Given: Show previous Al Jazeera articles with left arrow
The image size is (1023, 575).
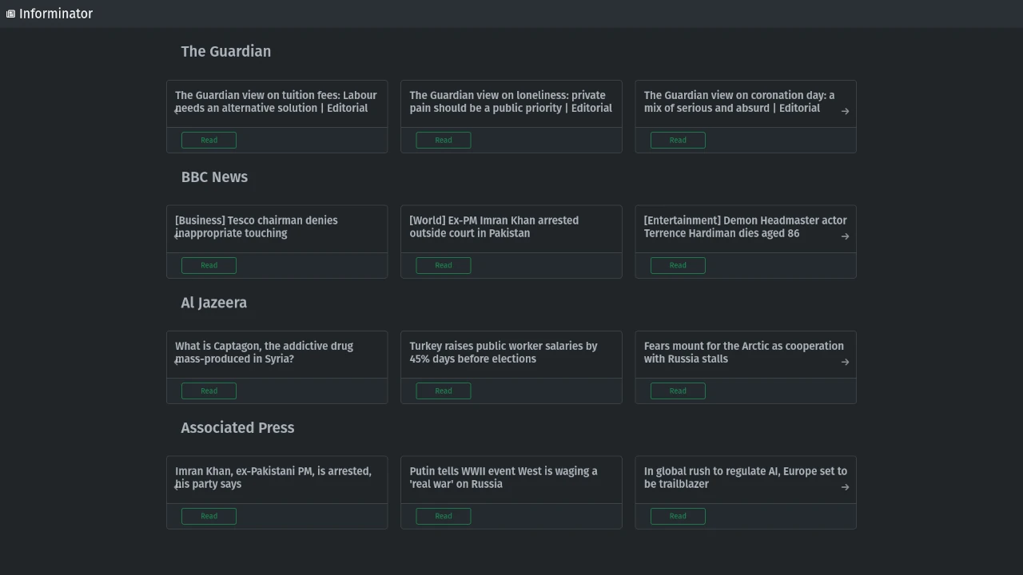Looking at the screenshot, I should [x=177, y=362].
